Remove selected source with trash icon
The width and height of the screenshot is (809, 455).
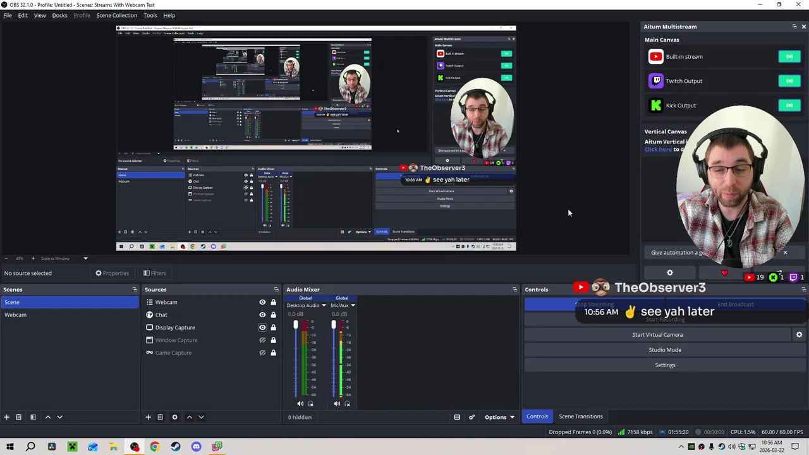160,417
